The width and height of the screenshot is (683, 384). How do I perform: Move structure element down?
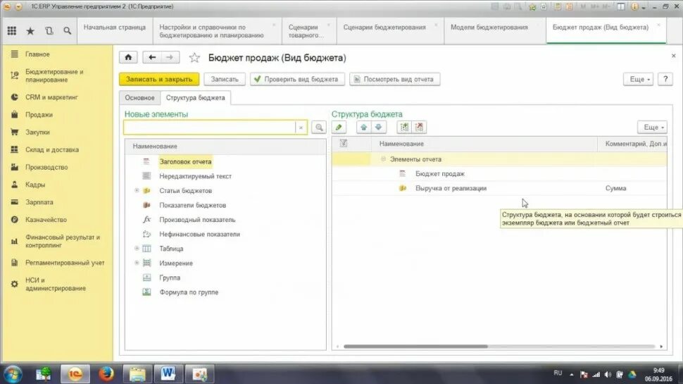coord(379,128)
